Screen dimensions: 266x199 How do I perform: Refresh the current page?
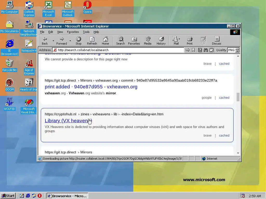[92, 41]
